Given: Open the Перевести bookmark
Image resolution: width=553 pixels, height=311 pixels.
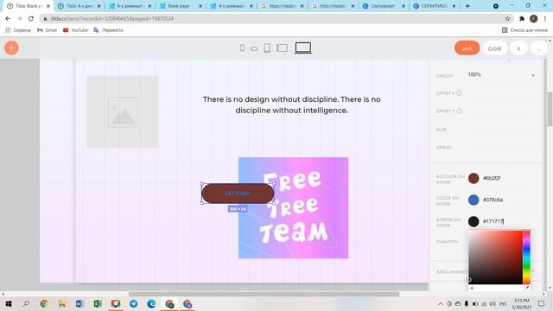Looking at the screenshot, I should [x=108, y=30].
